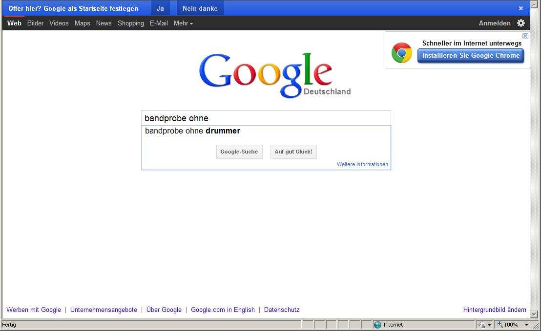The height and width of the screenshot is (331, 541).
Task: Click the Schneller im Internet unterwegs text
Action: tap(472, 43)
